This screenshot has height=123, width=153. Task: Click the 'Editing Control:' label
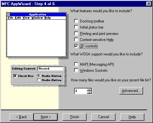click(x=24, y=69)
